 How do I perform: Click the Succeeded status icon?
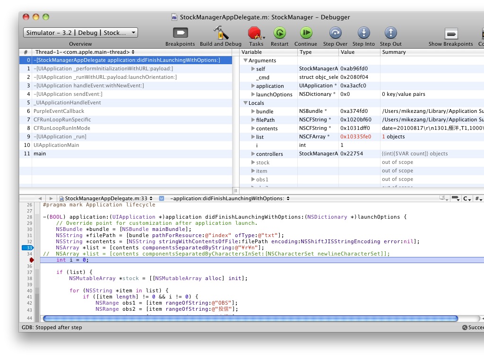click(x=465, y=327)
